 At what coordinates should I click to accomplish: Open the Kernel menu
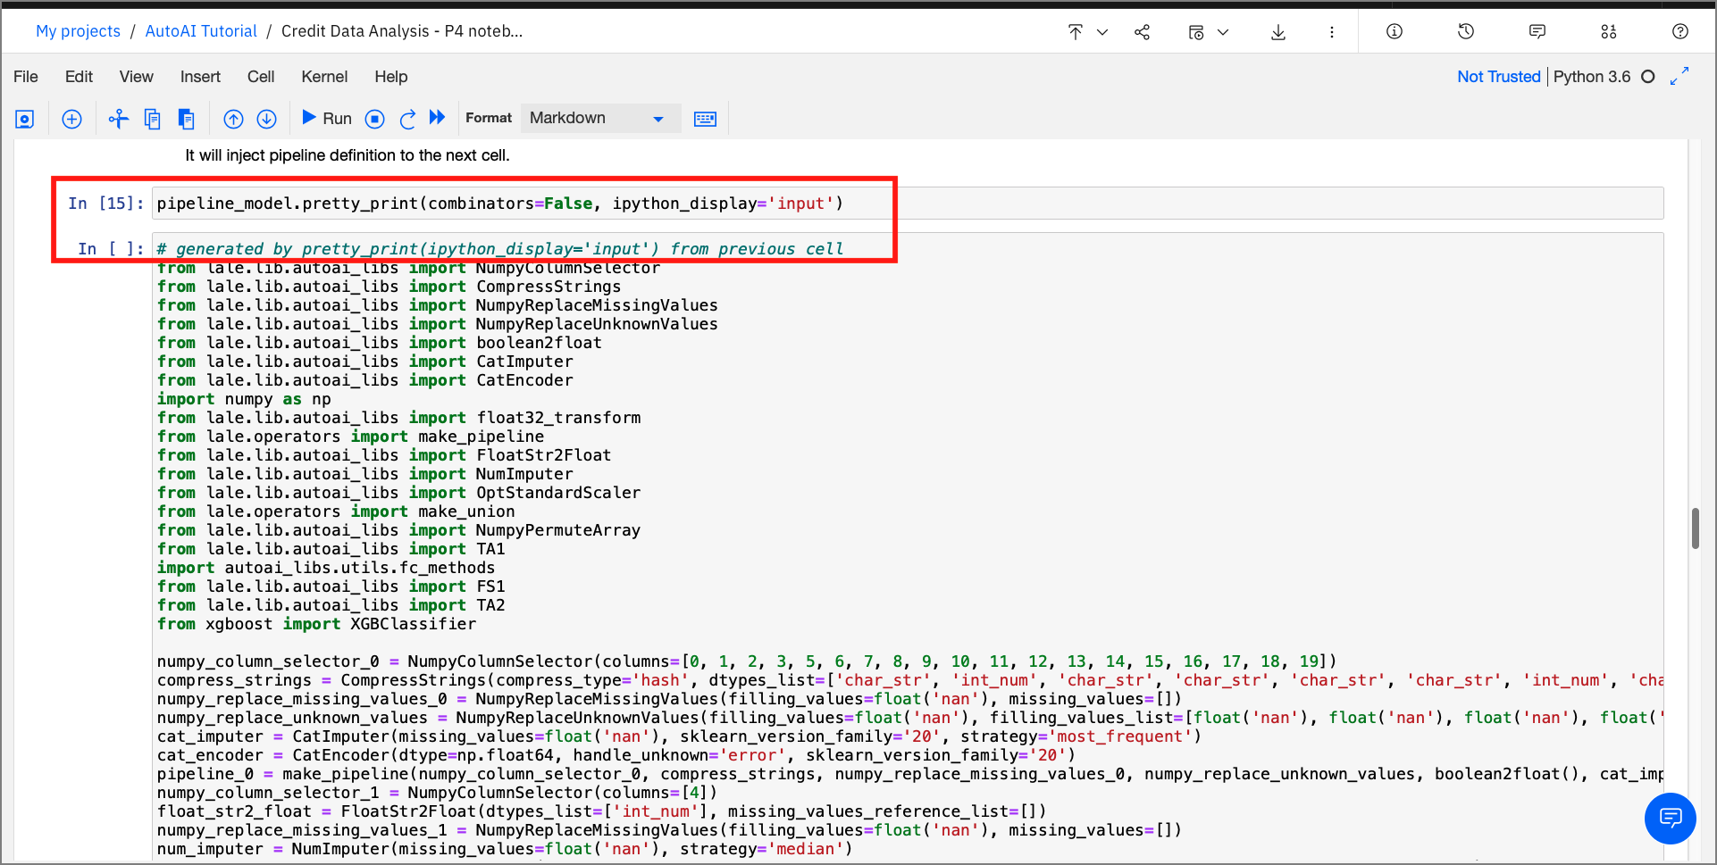click(323, 77)
